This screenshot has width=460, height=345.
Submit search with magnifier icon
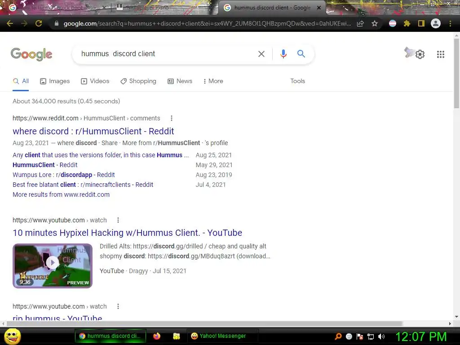tap(301, 54)
